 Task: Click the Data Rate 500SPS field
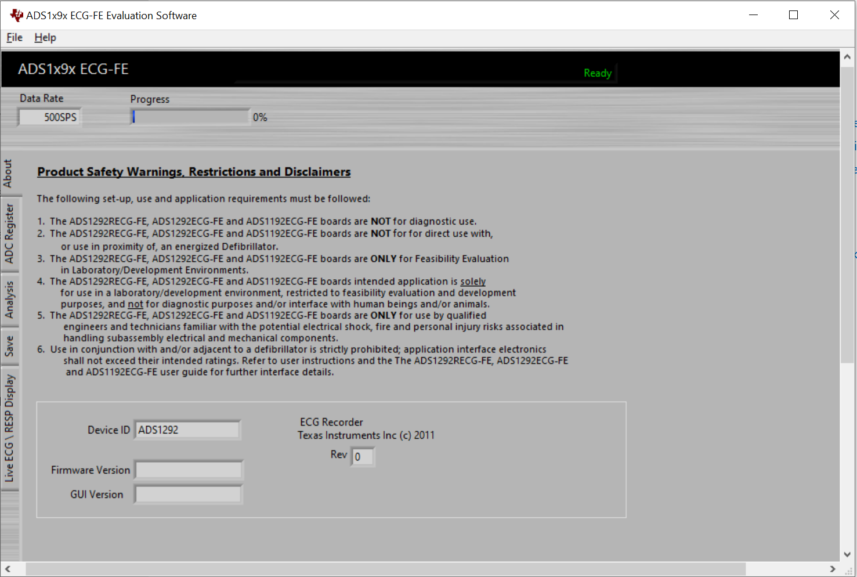[49, 117]
